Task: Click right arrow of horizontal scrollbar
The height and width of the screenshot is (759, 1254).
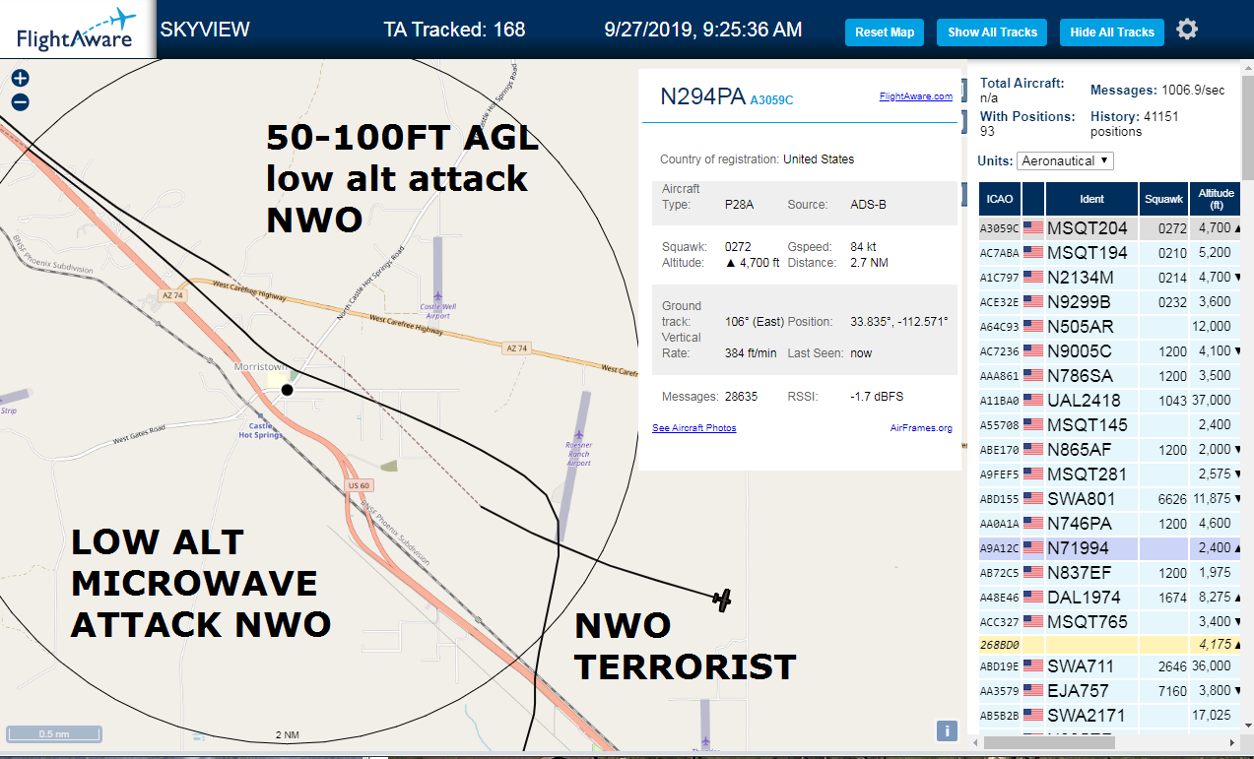Action: 1234,741
